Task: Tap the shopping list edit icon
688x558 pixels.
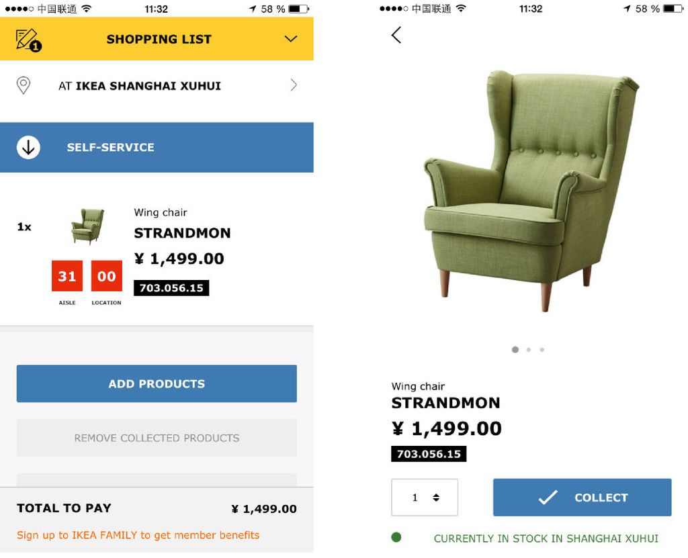Action: [x=28, y=40]
